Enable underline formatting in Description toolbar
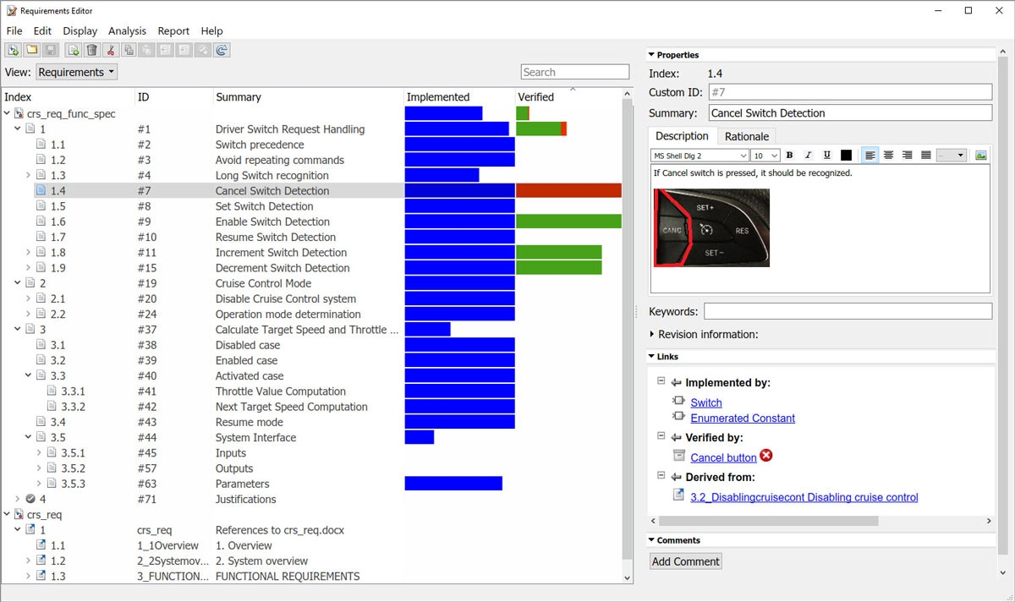Viewport: 1015px width, 602px height. pos(826,155)
